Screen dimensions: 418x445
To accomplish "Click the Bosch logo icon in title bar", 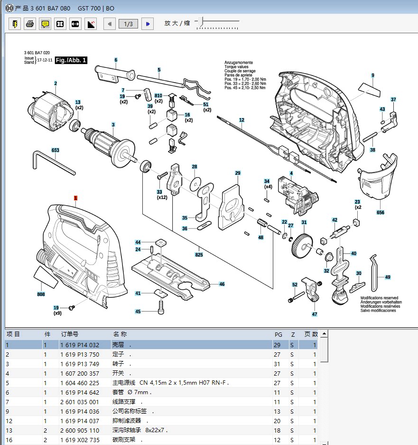I will pos(9,8).
